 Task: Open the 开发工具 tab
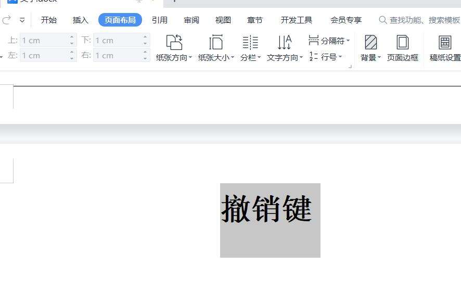click(297, 20)
